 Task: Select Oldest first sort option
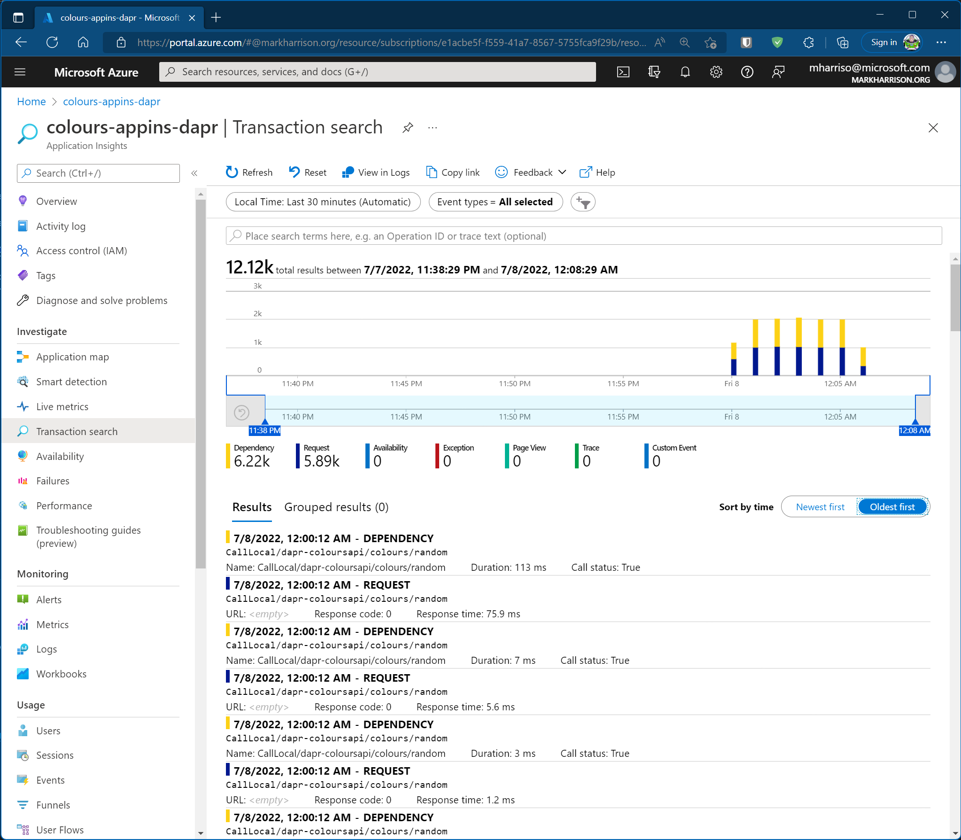click(x=891, y=507)
